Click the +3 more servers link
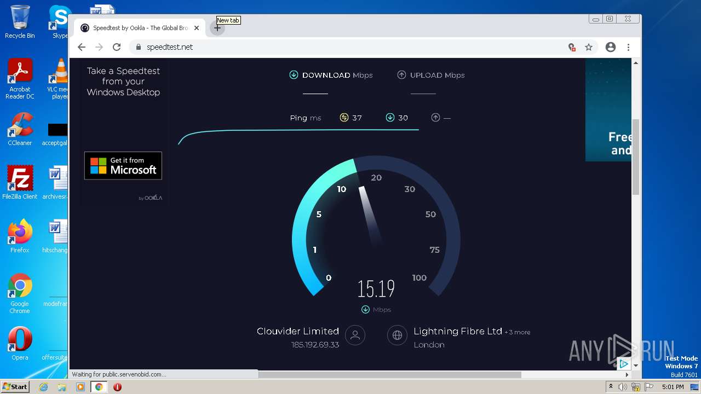The width and height of the screenshot is (701, 394). click(x=518, y=332)
